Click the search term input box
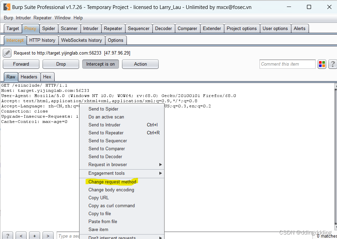 click(68, 236)
